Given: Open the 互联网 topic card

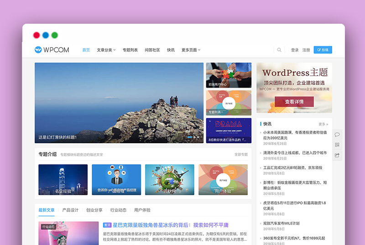Looking at the screenshot, I should (169, 180).
